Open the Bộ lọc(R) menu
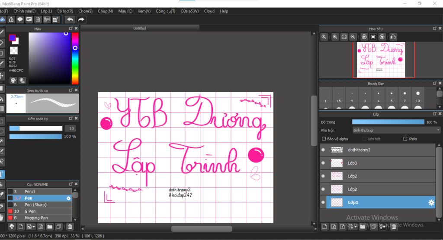This screenshot has height=240, width=443. (65, 11)
